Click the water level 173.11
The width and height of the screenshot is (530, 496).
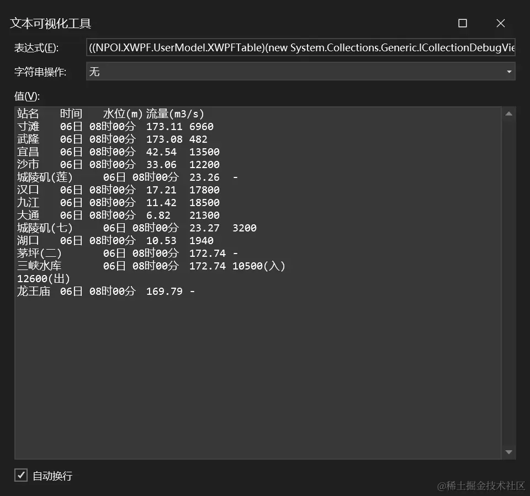165,127
